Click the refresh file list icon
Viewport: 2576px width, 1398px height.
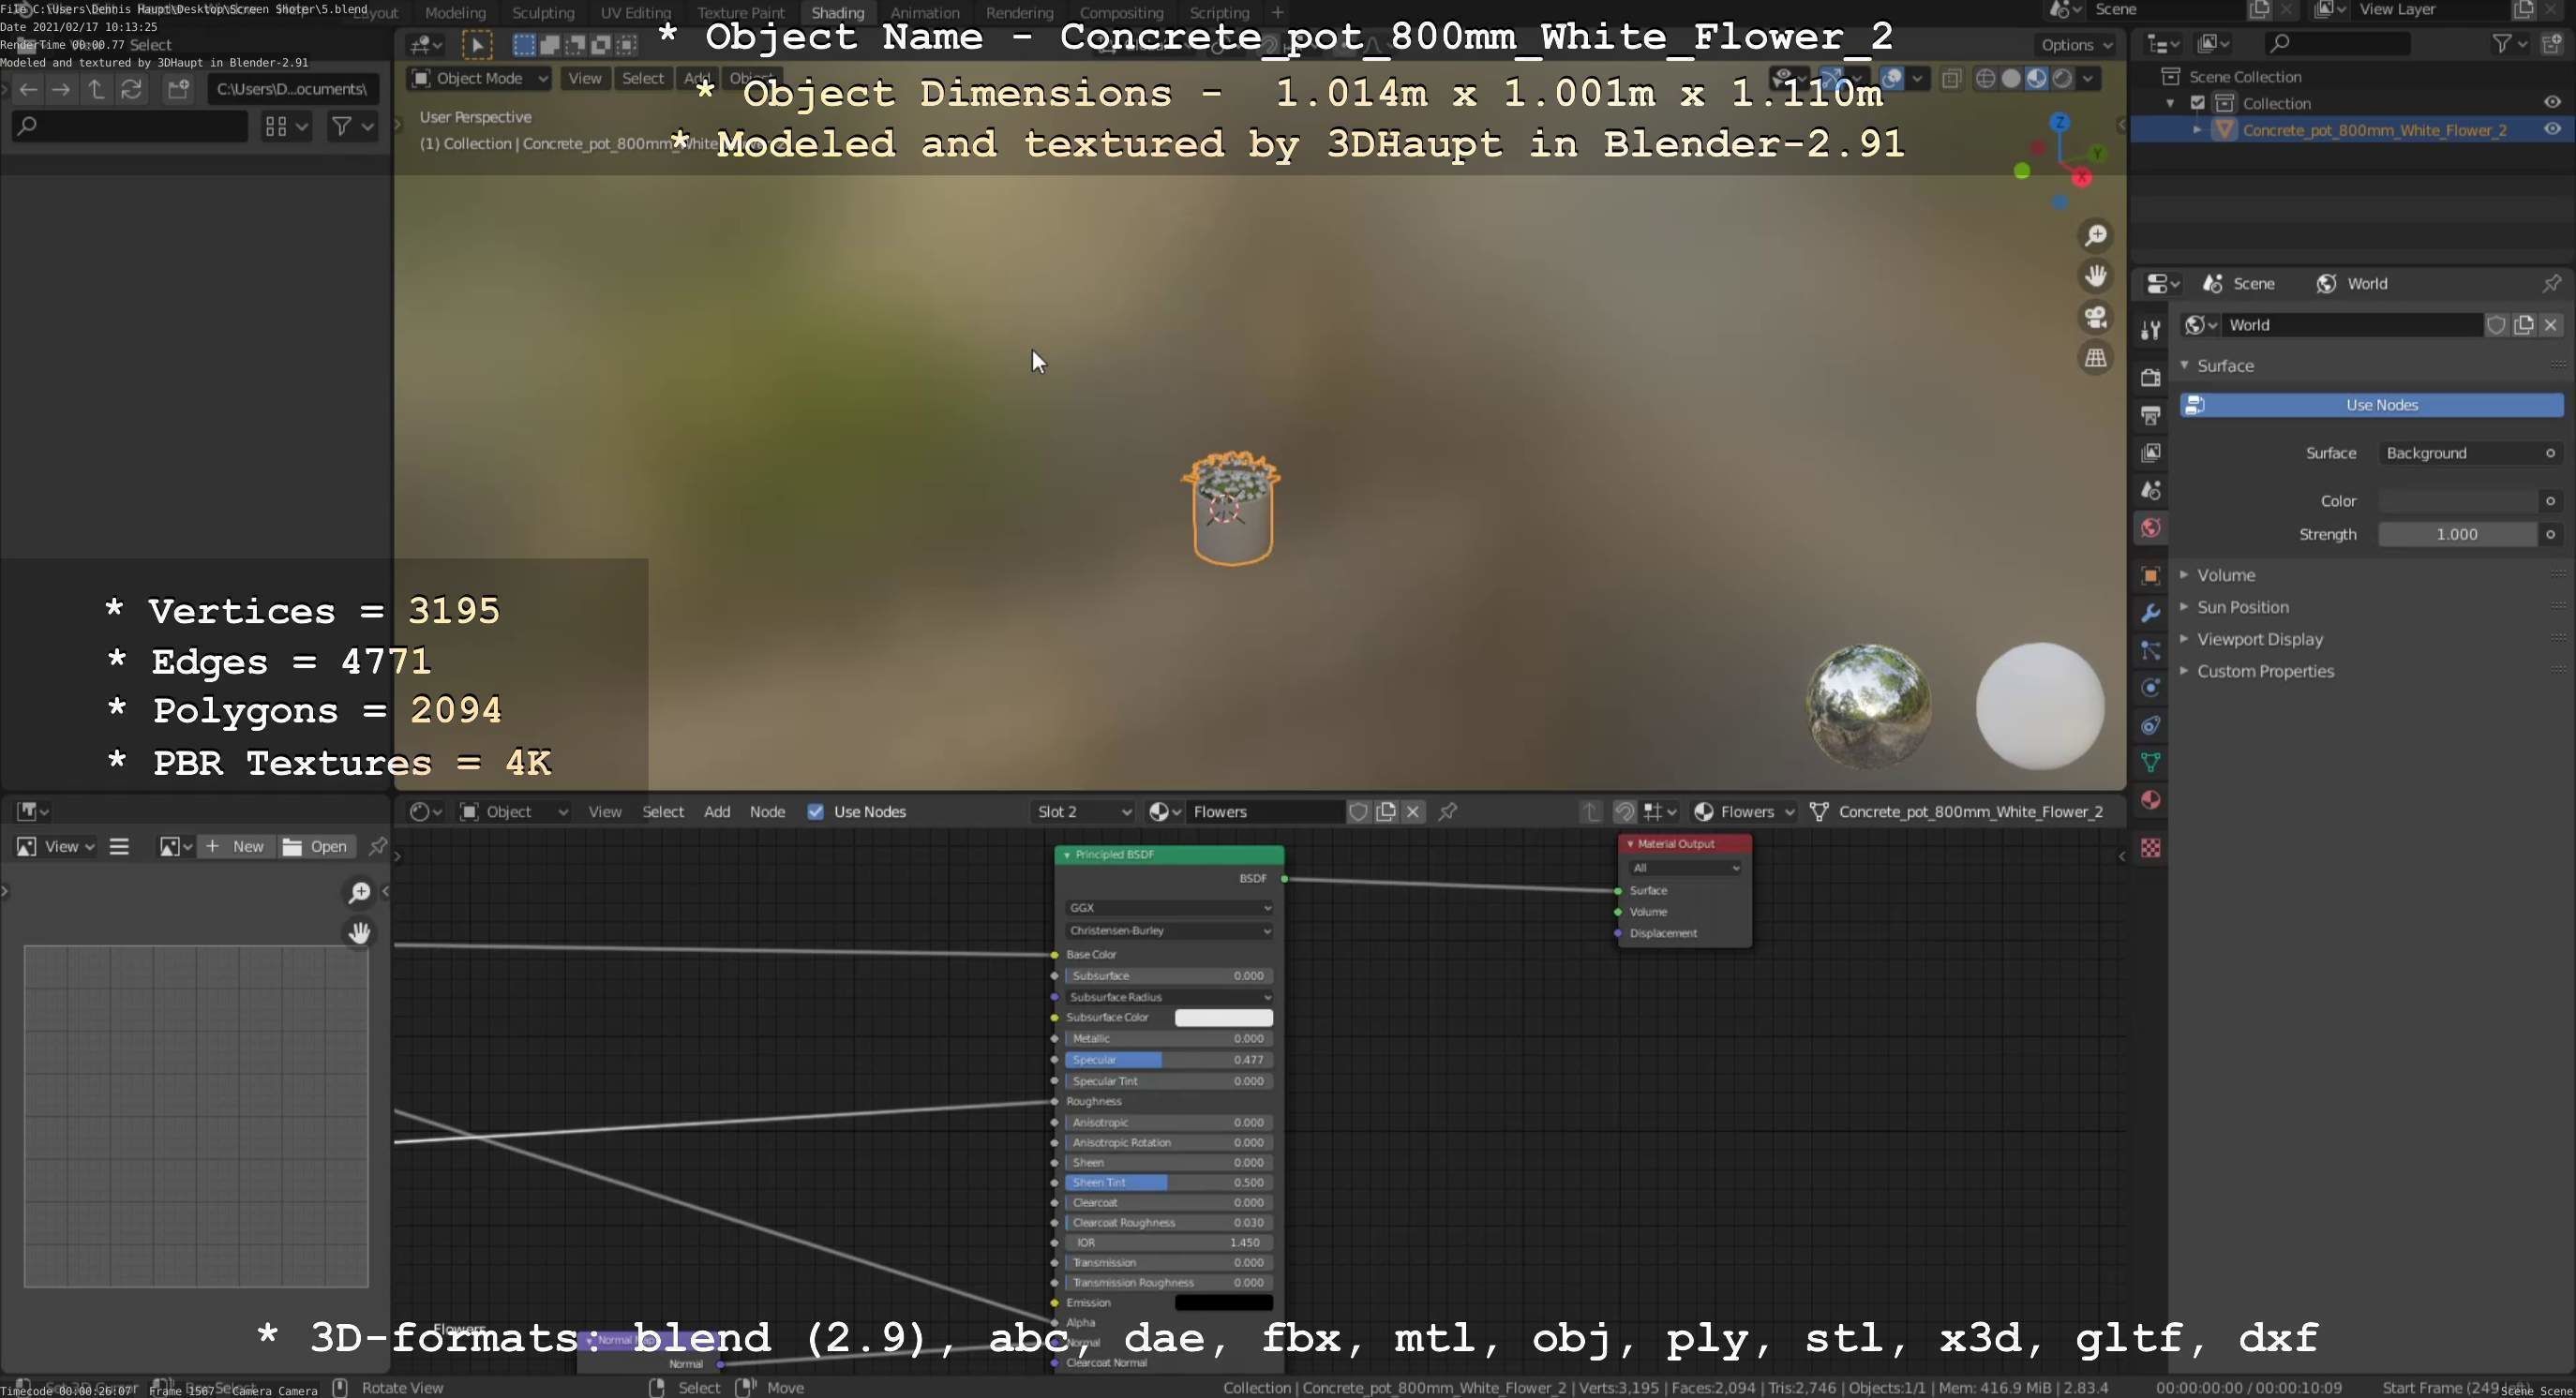131,90
